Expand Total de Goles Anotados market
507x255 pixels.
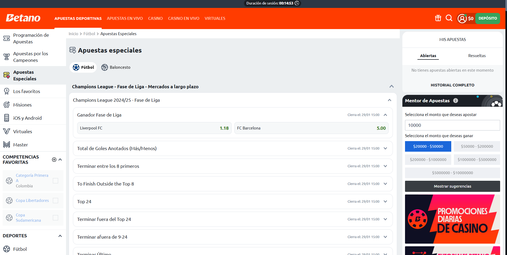point(385,149)
